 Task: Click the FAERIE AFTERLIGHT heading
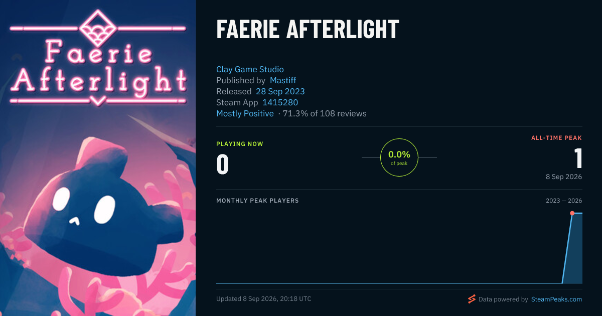click(308, 30)
